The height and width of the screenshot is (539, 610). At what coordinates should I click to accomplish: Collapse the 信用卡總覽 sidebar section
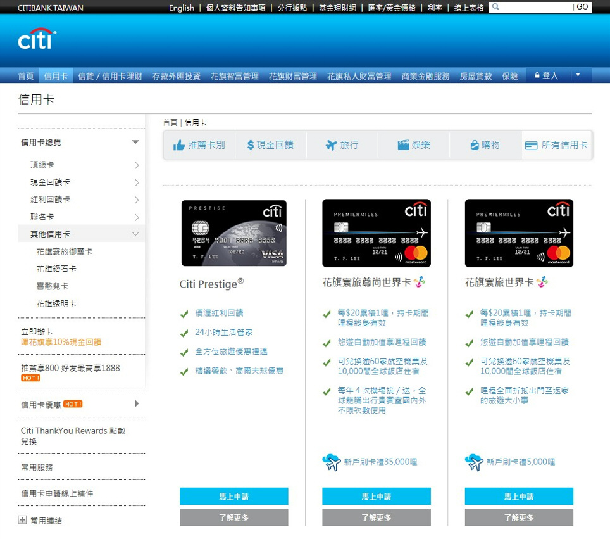pos(135,142)
